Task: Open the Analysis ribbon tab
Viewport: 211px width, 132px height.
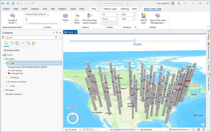Action: point(35,9)
